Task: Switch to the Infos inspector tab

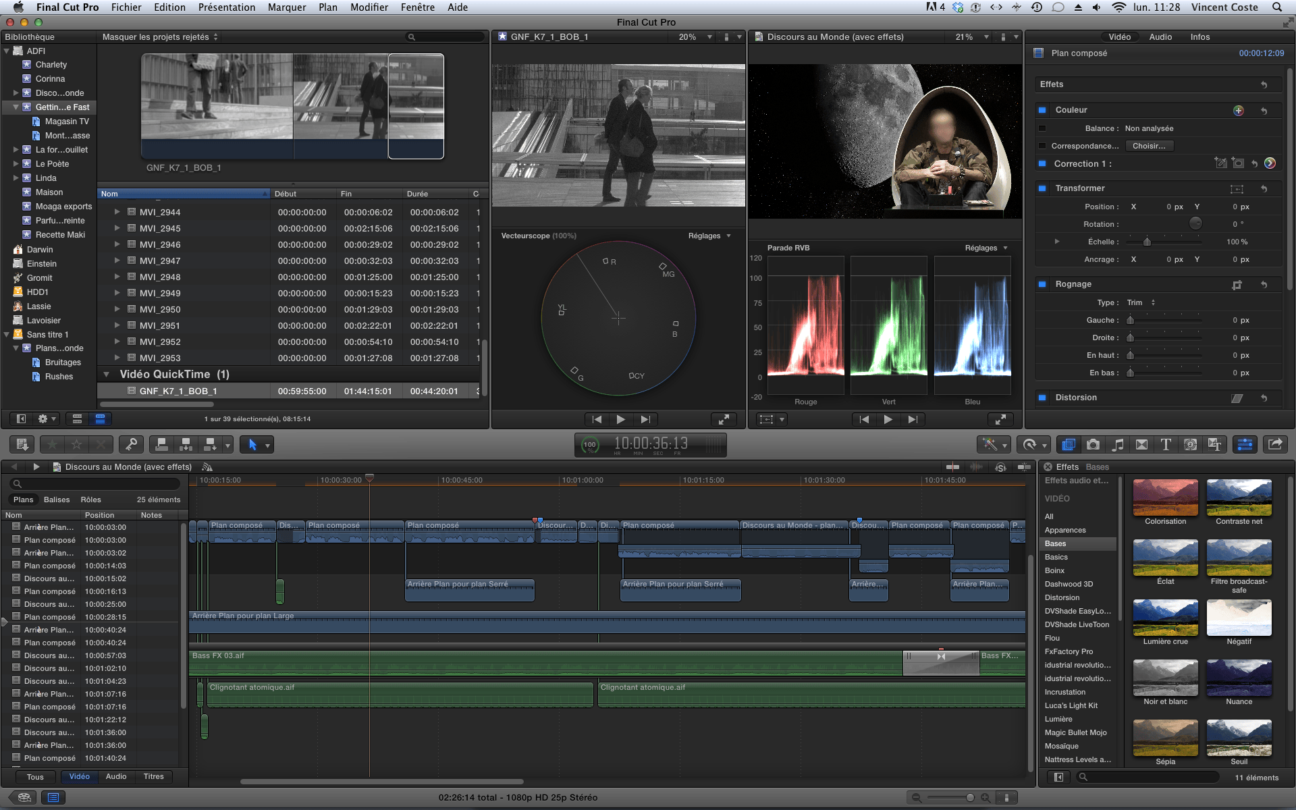Action: (x=1200, y=37)
